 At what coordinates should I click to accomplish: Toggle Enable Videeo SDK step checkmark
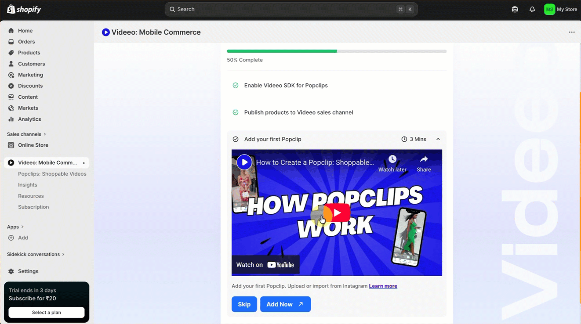(x=236, y=86)
